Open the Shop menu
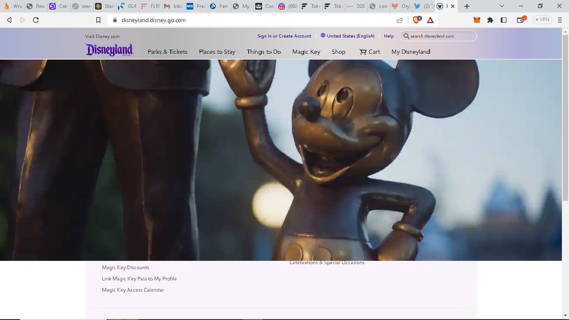 pos(339,52)
